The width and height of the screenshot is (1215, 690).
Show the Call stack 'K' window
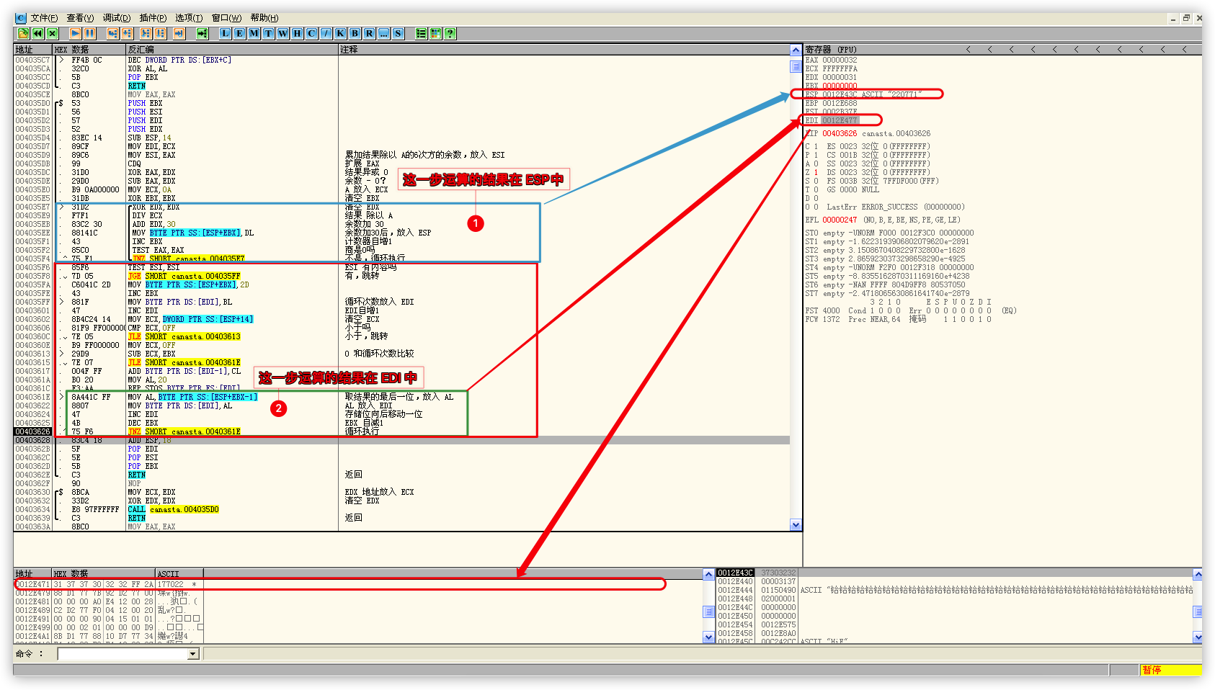[x=340, y=33]
